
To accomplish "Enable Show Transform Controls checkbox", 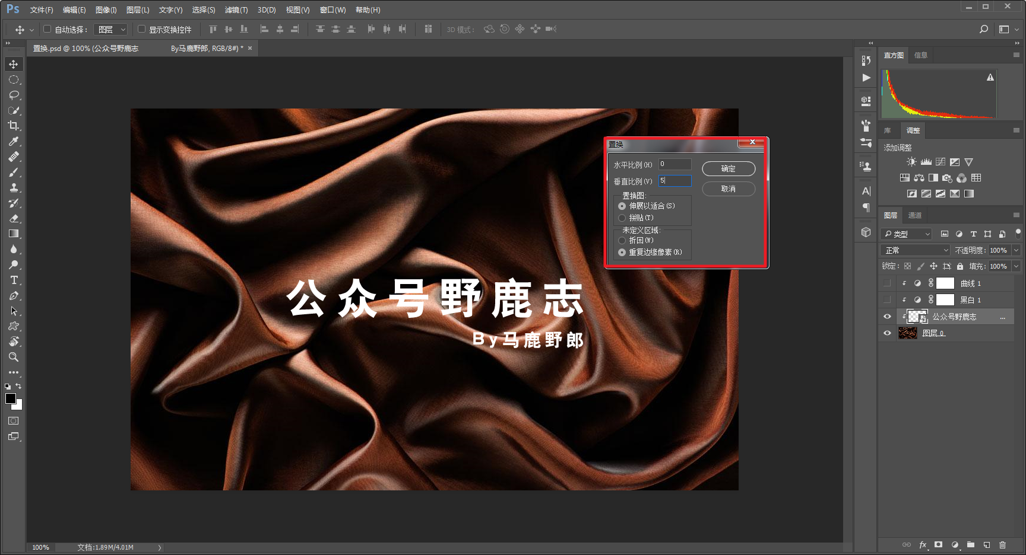I will [141, 29].
